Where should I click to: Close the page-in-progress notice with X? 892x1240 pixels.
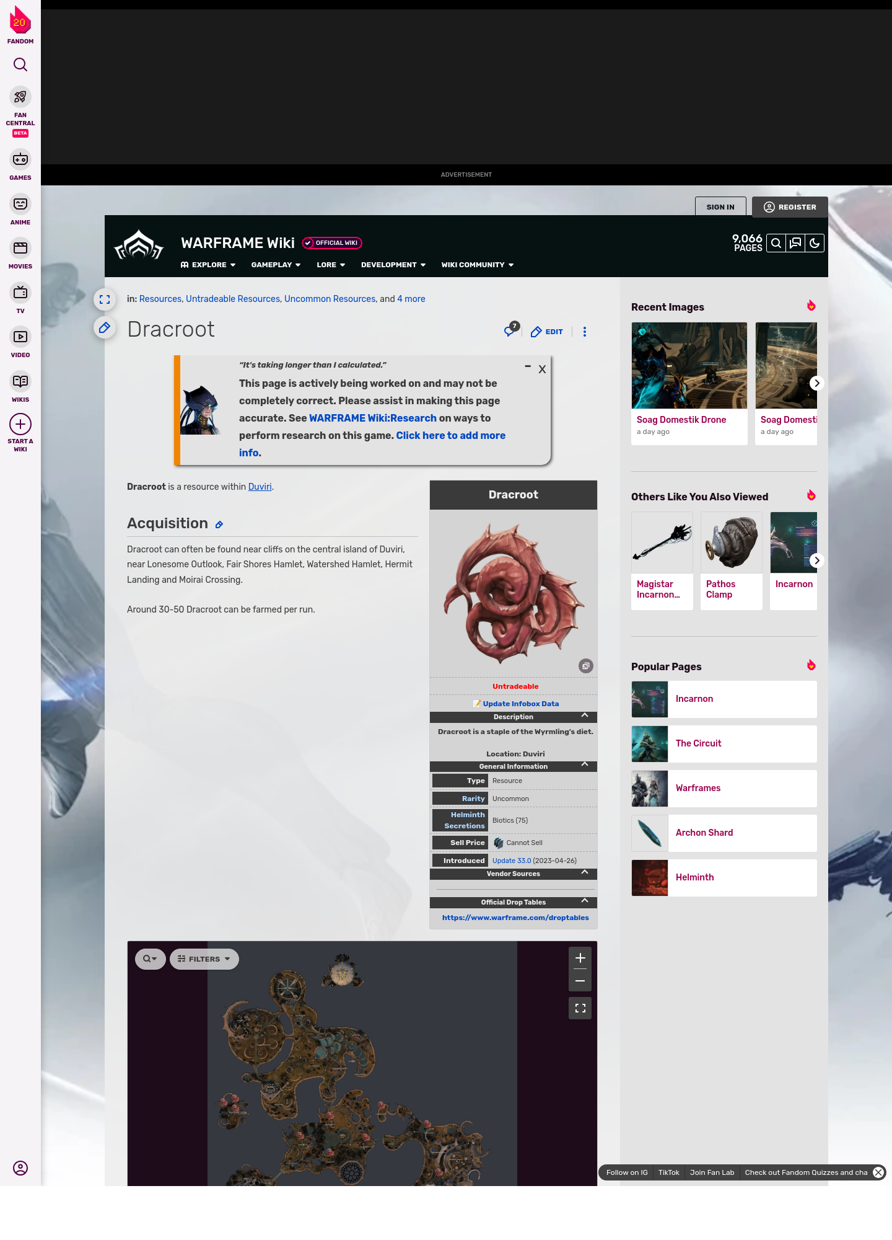coord(542,370)
